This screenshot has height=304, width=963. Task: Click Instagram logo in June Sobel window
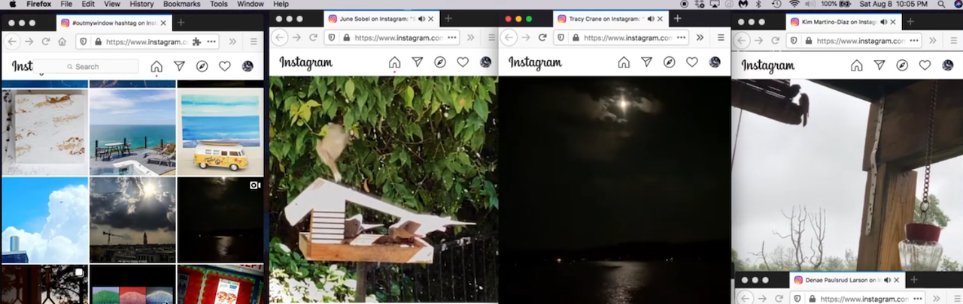click(306, 63)
